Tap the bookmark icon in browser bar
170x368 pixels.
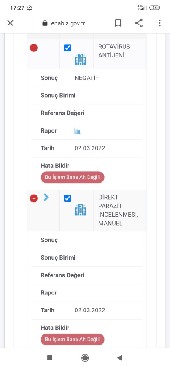click(118, 23)
